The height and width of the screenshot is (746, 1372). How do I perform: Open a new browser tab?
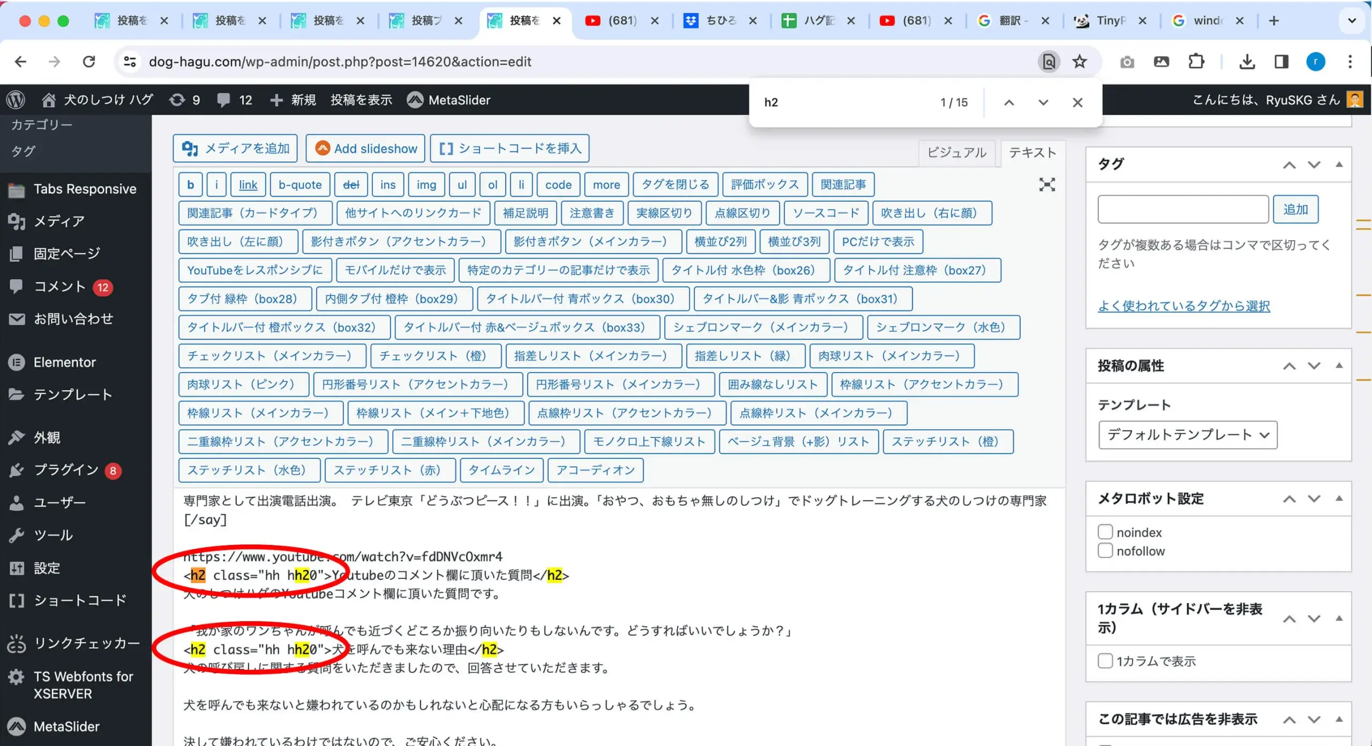pyautogui.click(x=1274, y=20)
